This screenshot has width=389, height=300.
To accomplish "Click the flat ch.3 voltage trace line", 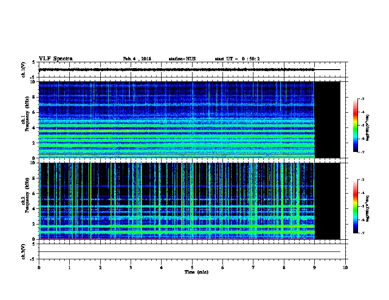I will coord(190,252).
